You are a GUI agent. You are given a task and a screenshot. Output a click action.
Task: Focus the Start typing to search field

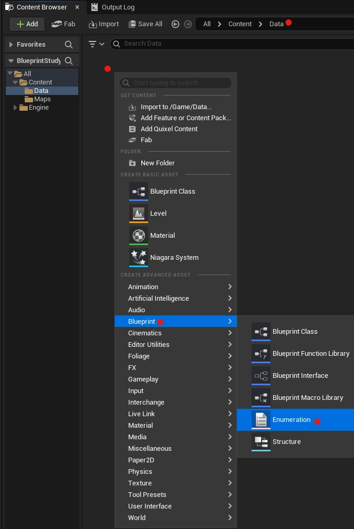tap(175, 83)
